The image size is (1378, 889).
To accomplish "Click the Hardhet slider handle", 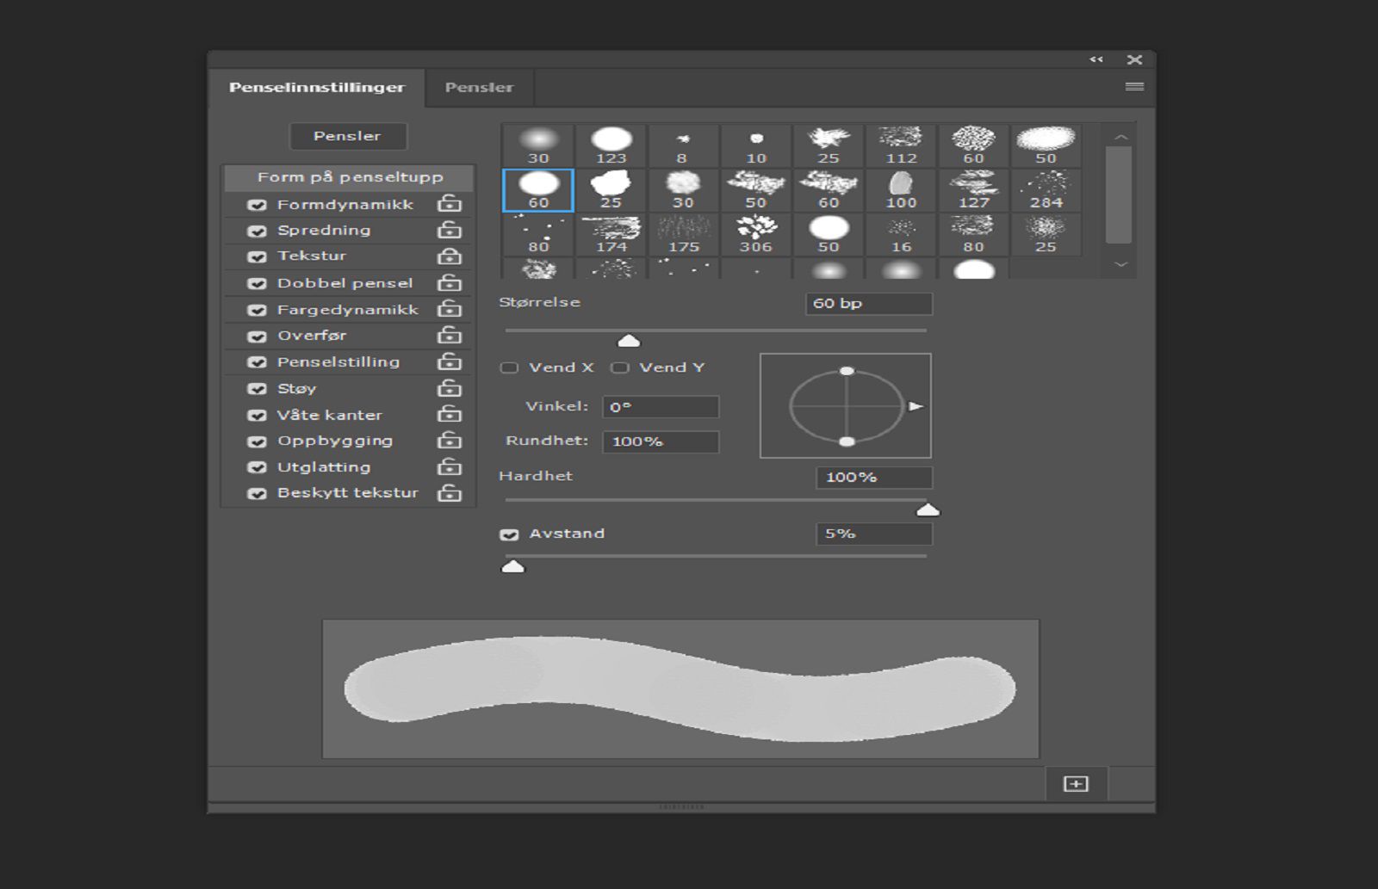I will click(928, 509).
